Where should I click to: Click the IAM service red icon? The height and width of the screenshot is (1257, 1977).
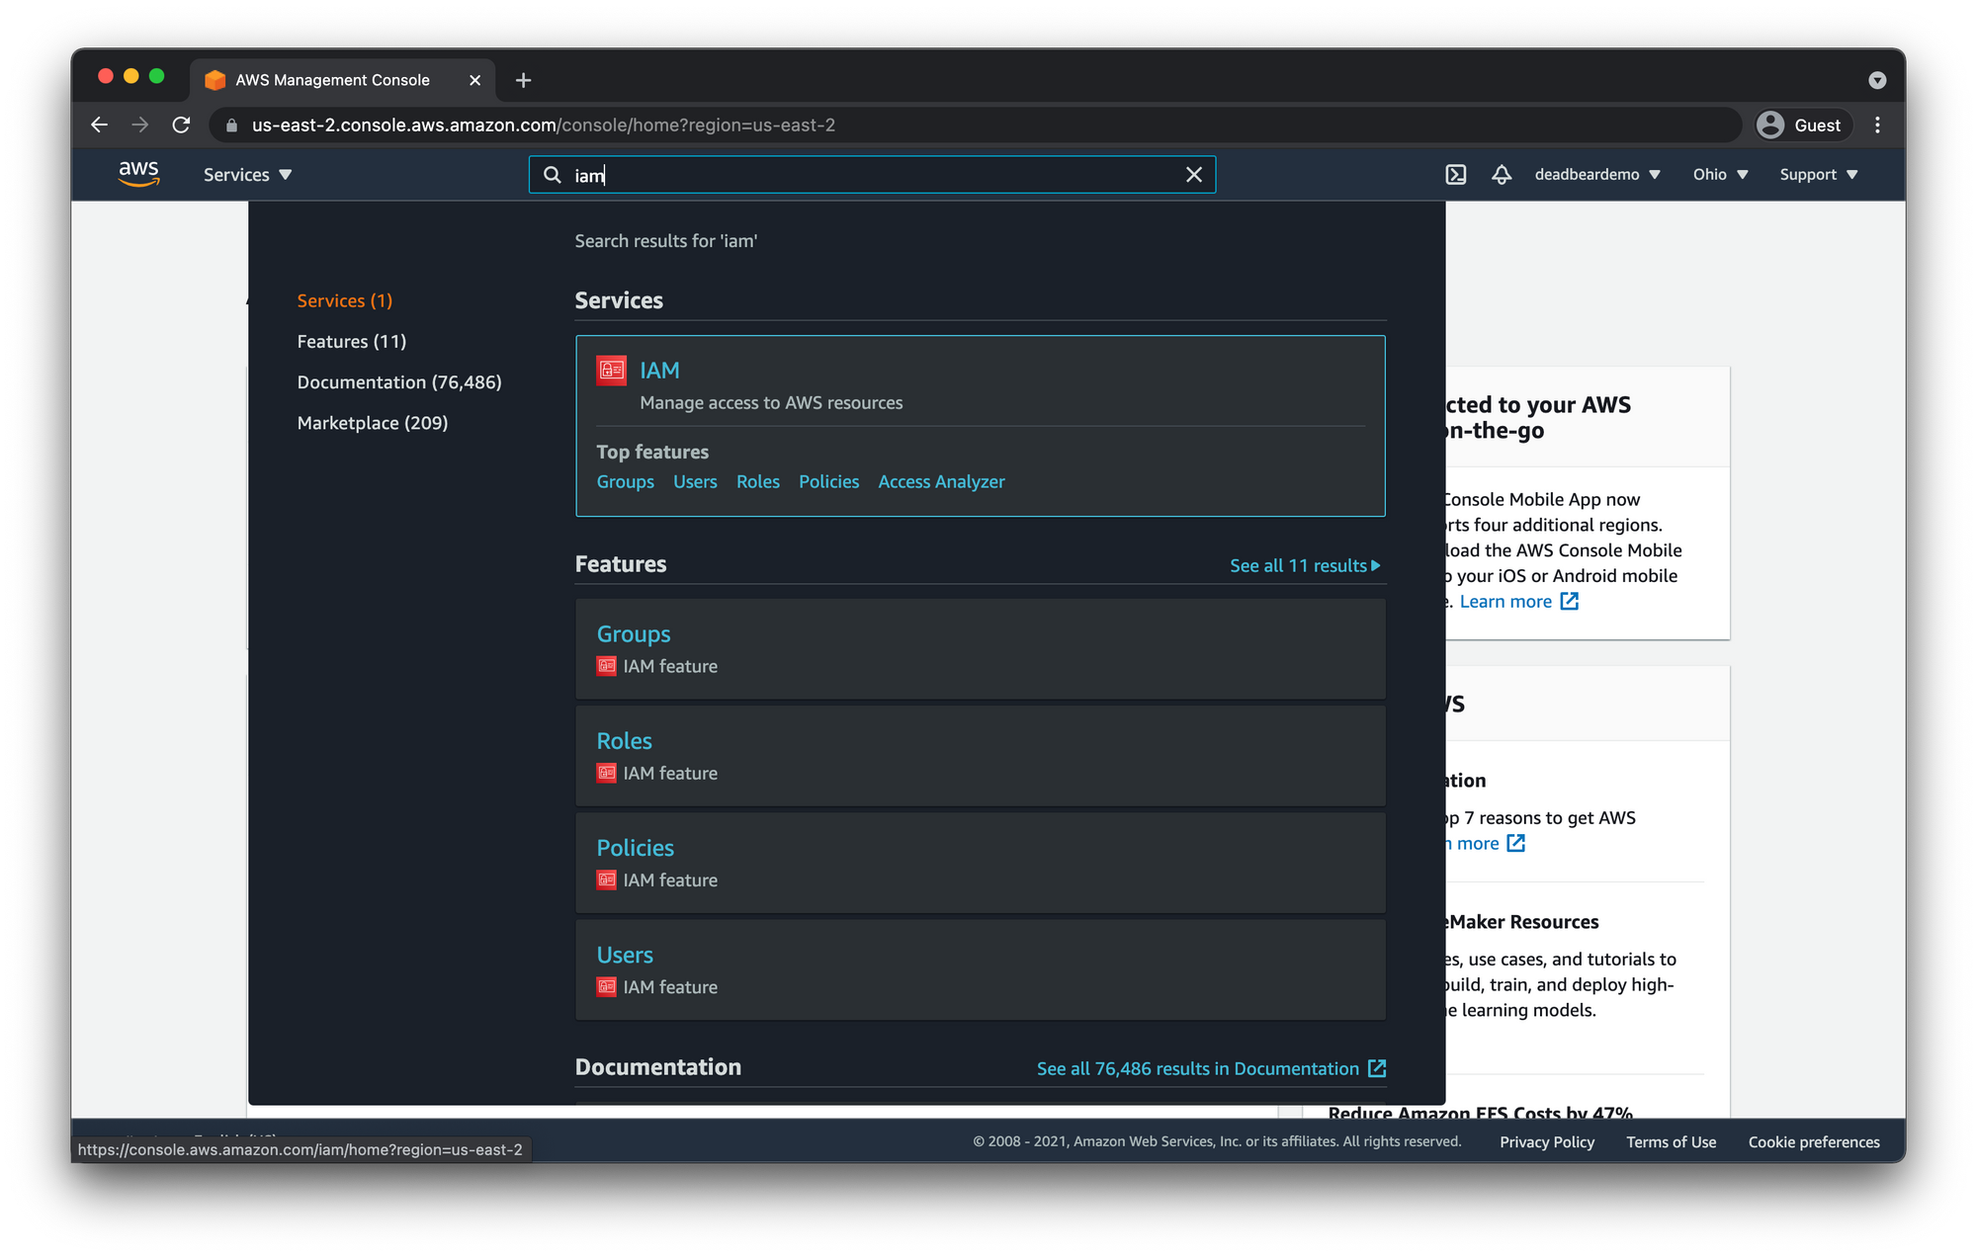[611, 371]
